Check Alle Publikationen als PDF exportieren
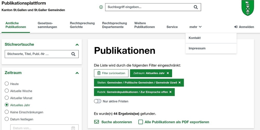Viewport: 260px width, 130px height. pos(141,122)
